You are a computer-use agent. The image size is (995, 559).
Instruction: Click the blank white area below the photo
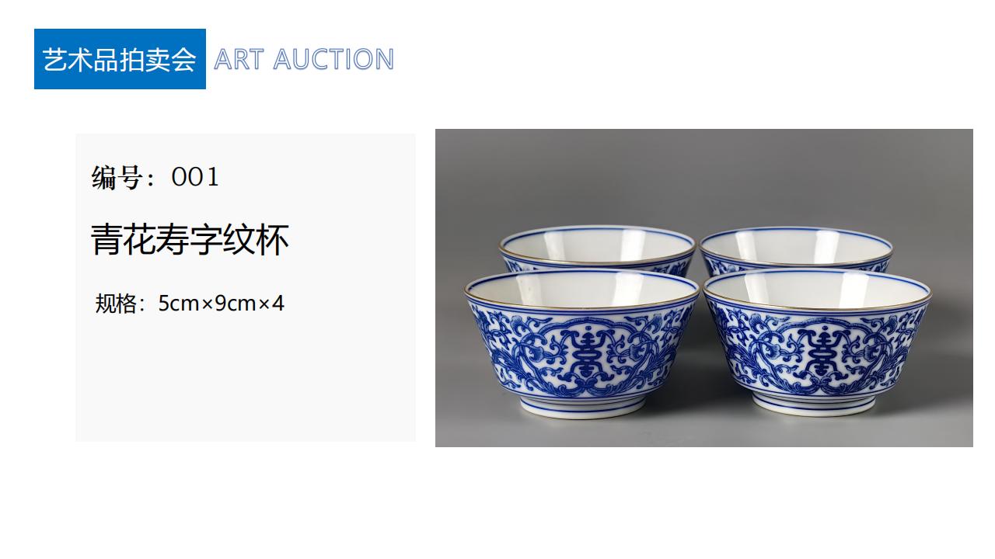[x=703, y=501]
